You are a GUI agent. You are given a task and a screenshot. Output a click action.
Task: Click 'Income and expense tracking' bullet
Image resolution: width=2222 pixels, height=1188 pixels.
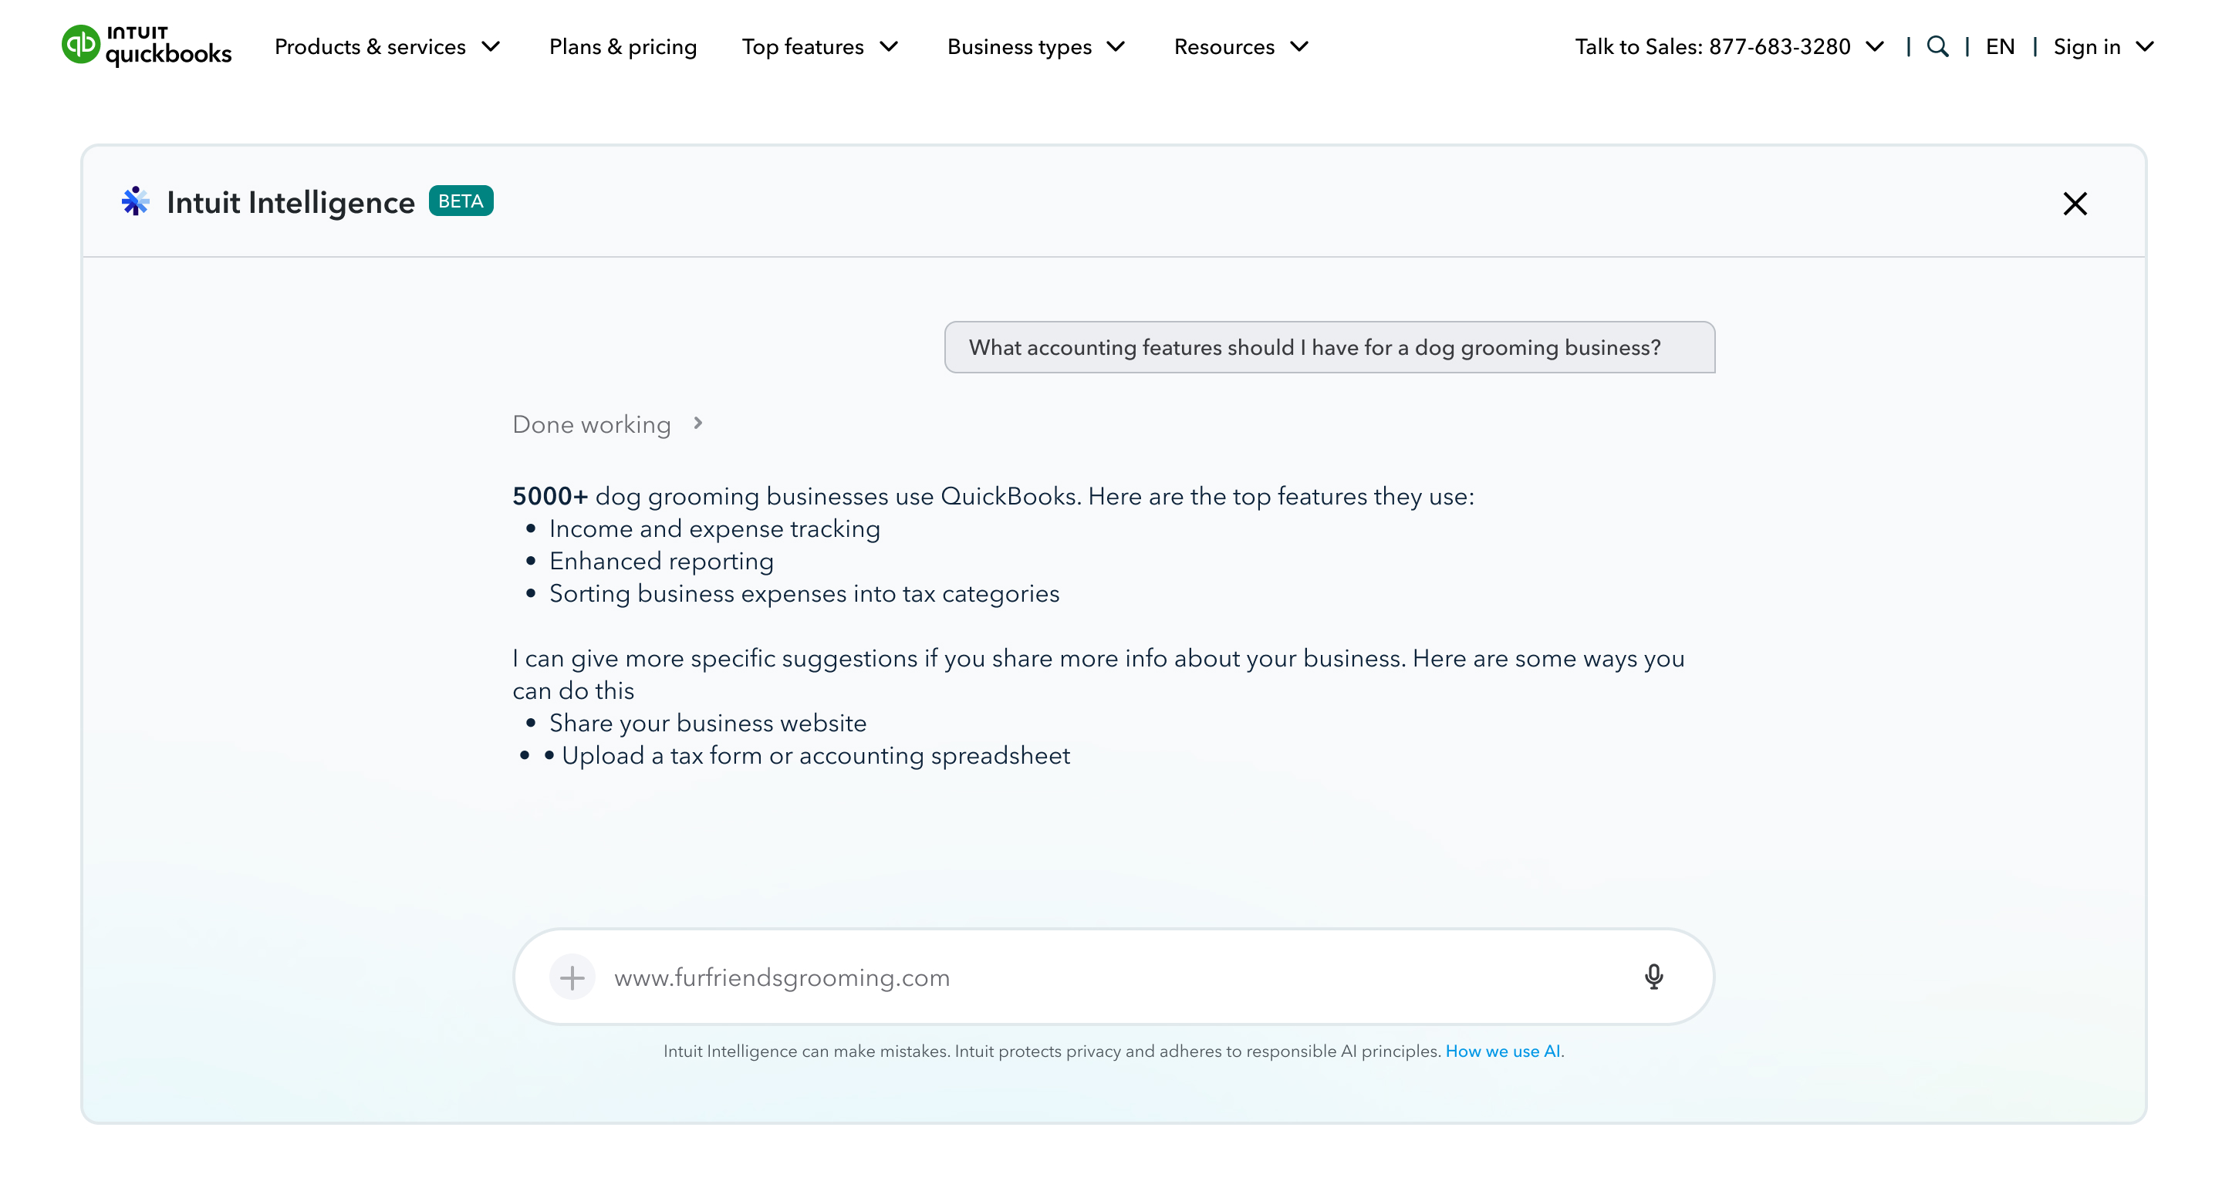[x=714, y=528]
